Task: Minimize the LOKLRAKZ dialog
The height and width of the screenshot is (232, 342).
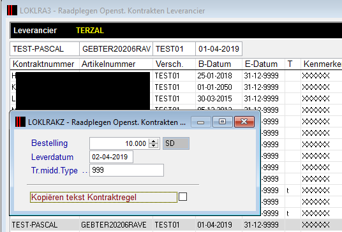Action: pos(200,122)
